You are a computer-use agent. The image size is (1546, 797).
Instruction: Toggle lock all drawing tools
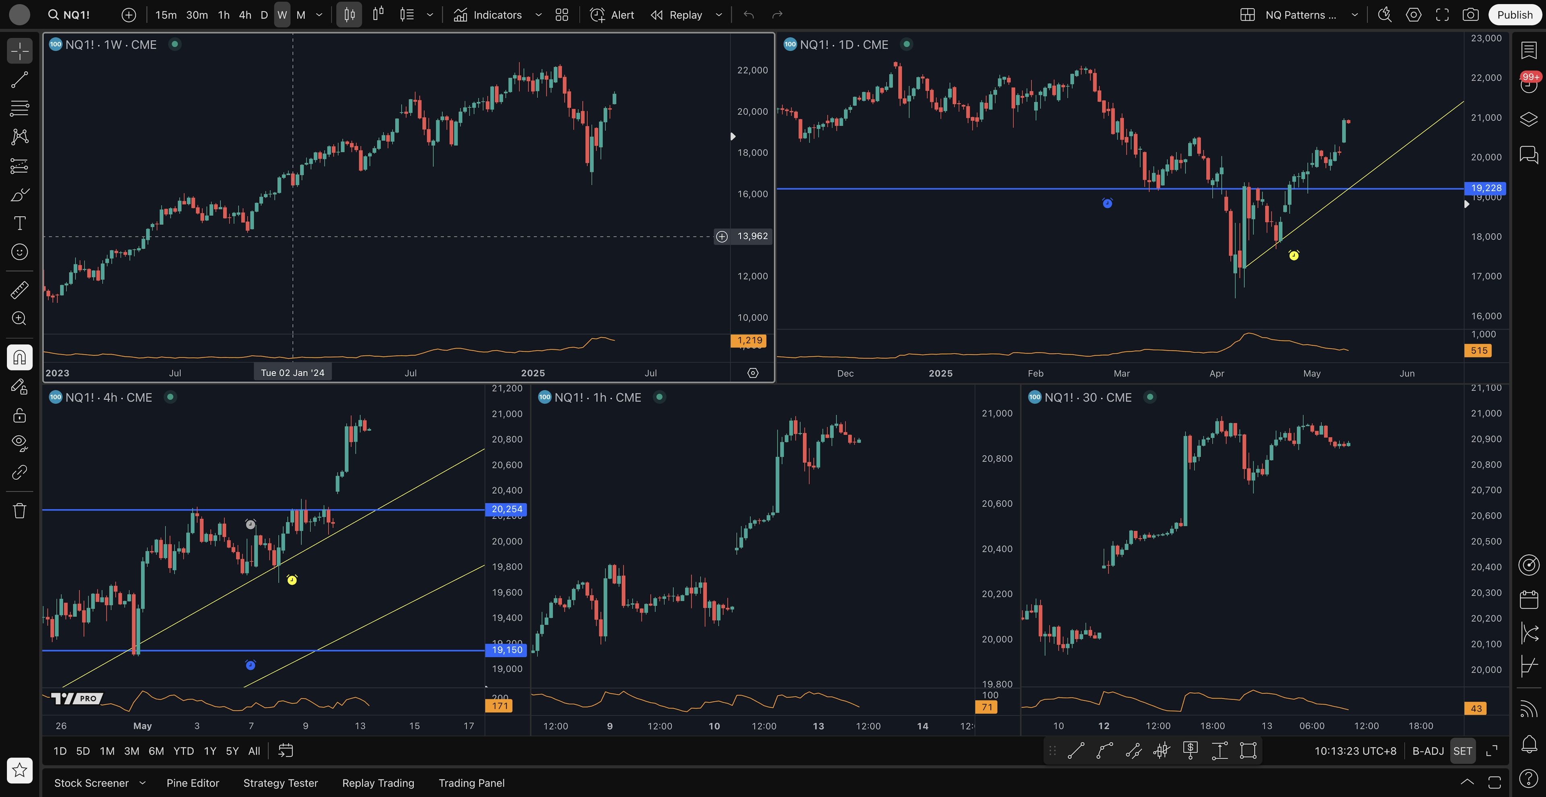click(19, 415)
